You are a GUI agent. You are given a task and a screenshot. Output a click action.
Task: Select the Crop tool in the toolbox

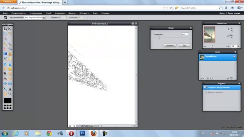pyautogui.click(x=5, y=29)
